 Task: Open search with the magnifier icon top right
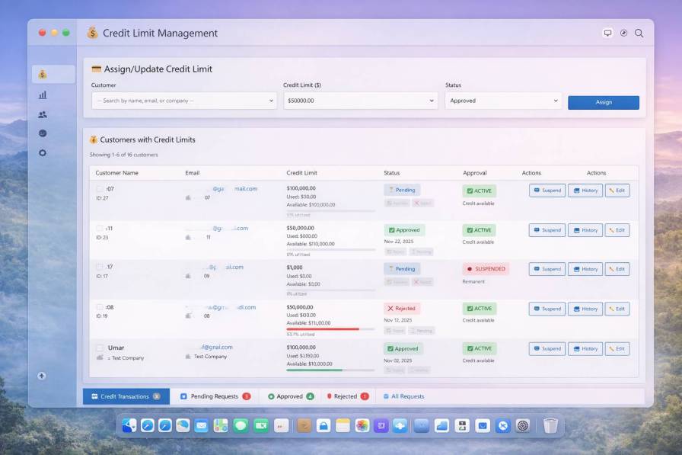tap(639, 33)
